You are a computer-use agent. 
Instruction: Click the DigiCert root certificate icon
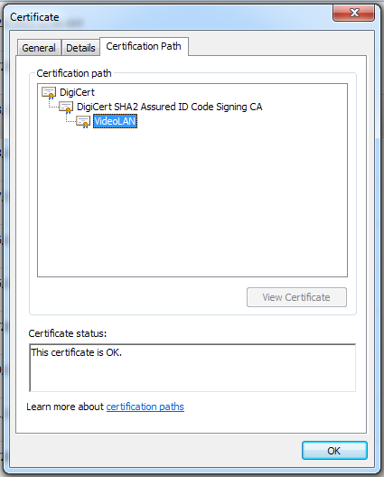(49, 93)
